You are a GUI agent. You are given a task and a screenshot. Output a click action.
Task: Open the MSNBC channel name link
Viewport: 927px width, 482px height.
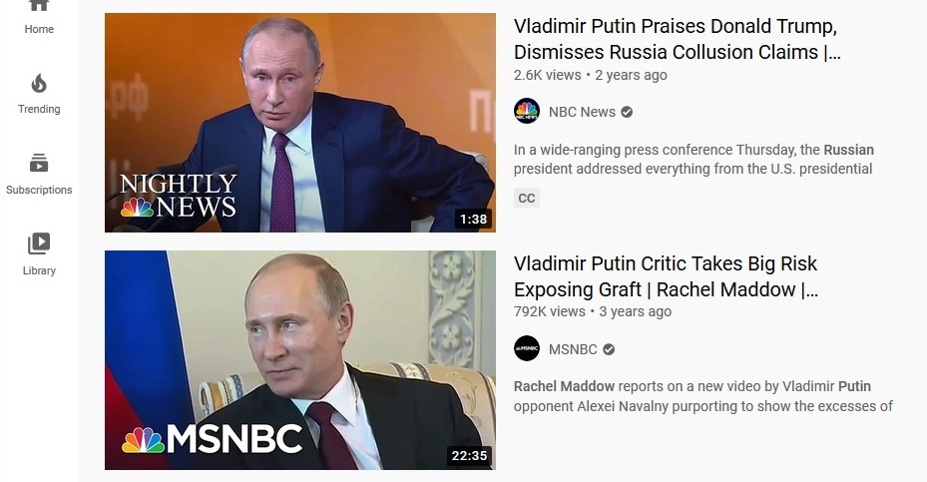[x=573, y=349]
